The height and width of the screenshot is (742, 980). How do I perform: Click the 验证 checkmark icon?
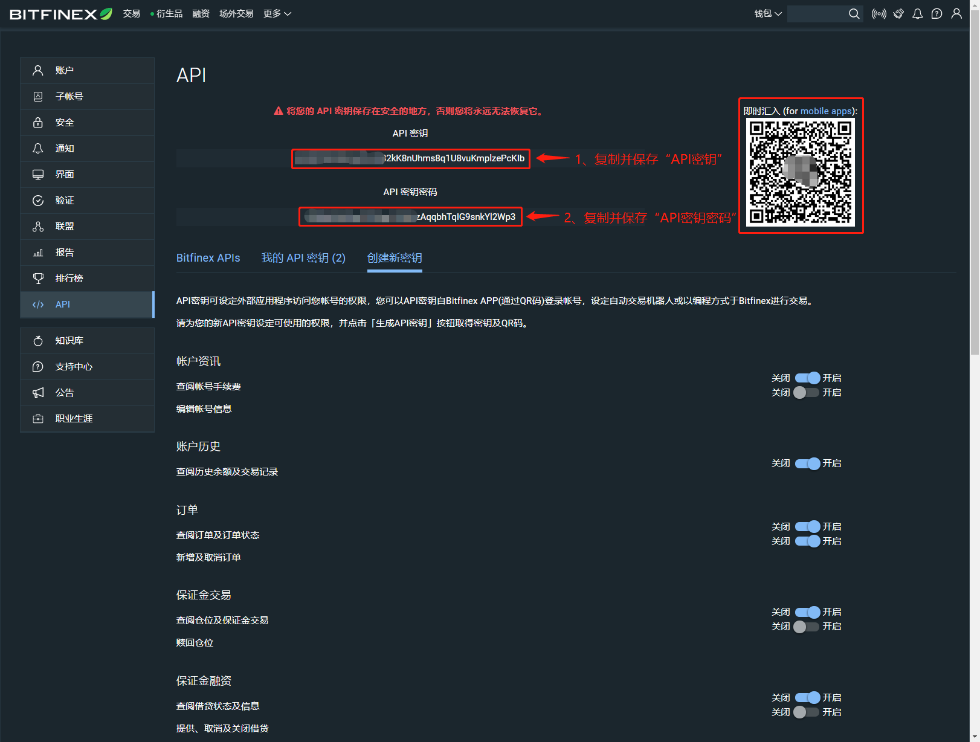coord(38,201)
